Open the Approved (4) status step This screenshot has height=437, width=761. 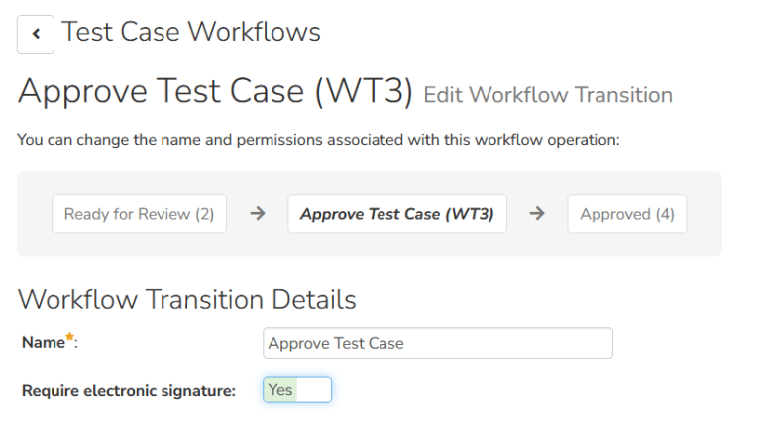point(627,214)
